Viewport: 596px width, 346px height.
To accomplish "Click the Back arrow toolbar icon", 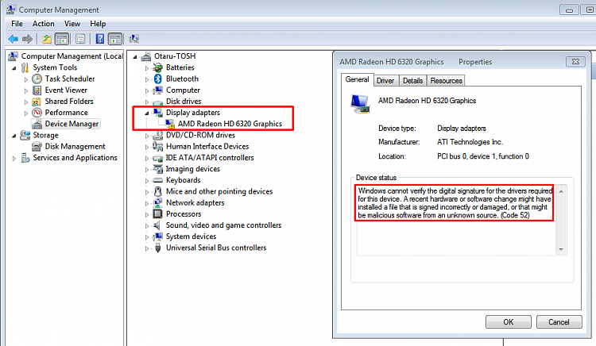I will 14,39.
